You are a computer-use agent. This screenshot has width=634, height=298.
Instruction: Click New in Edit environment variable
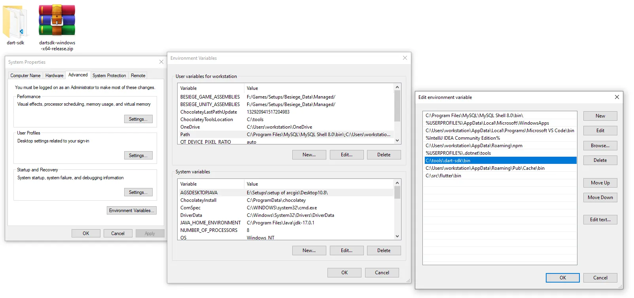600,116
